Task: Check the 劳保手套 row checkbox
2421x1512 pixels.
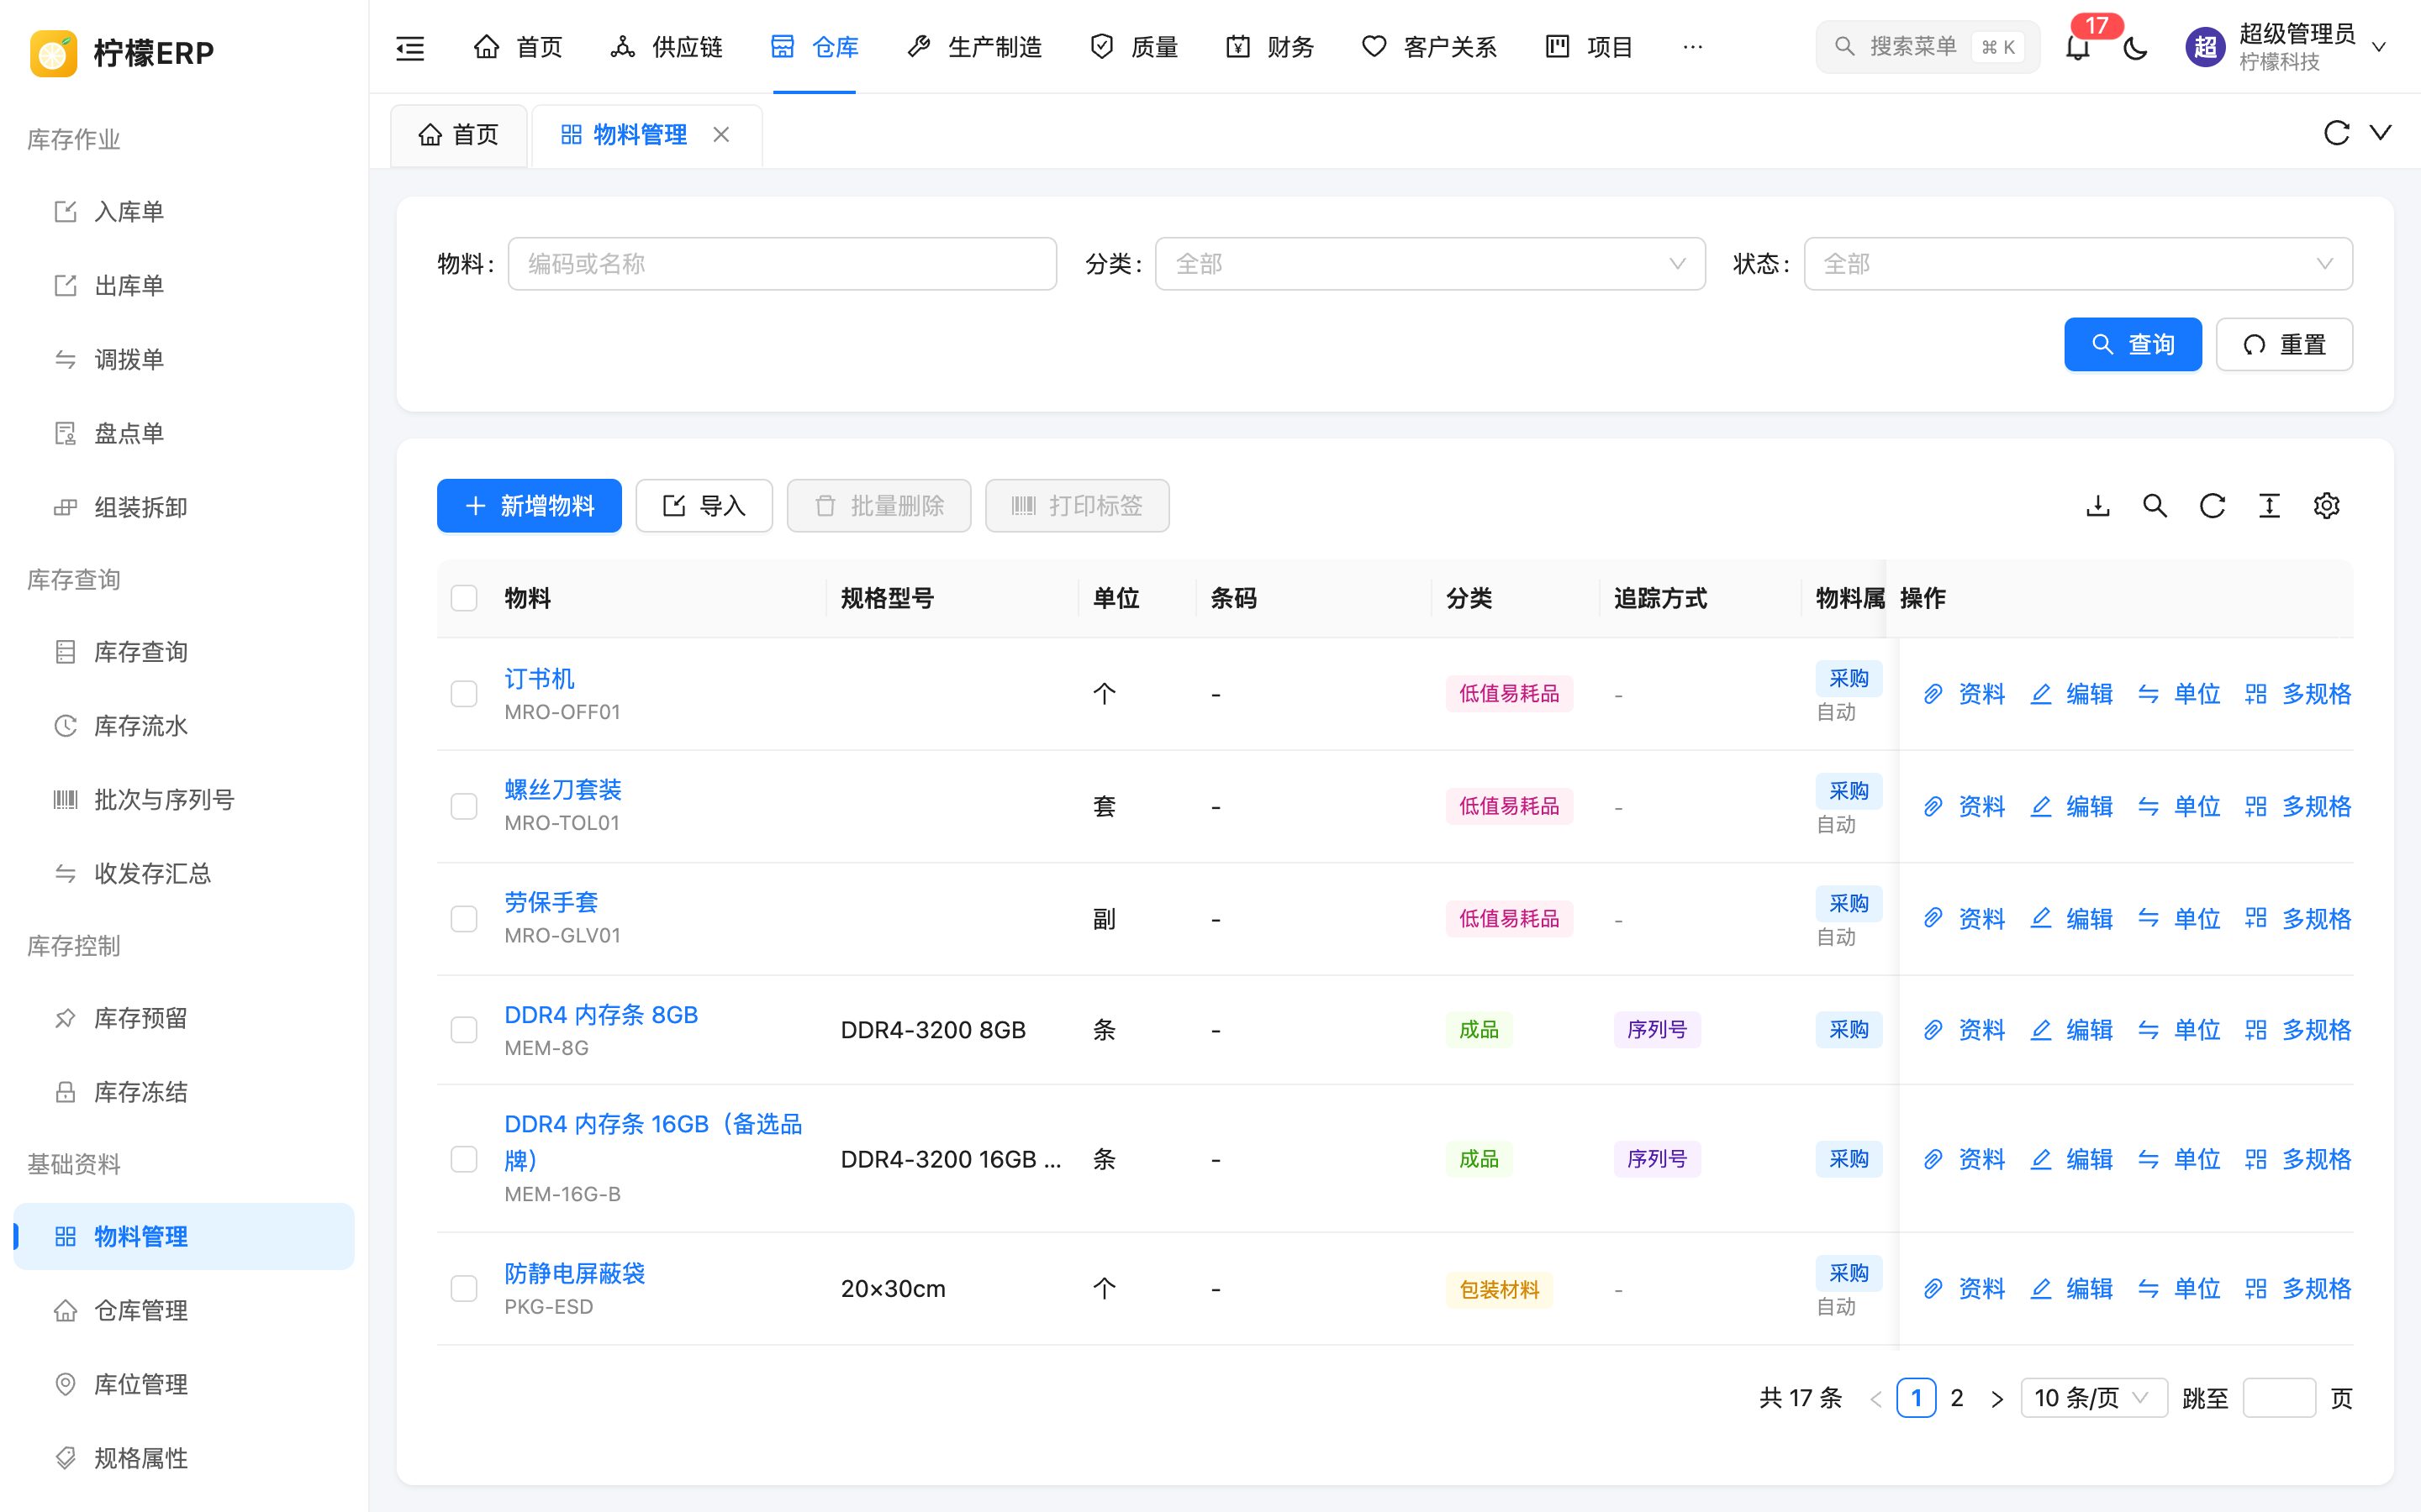Action: coord(464,919)
